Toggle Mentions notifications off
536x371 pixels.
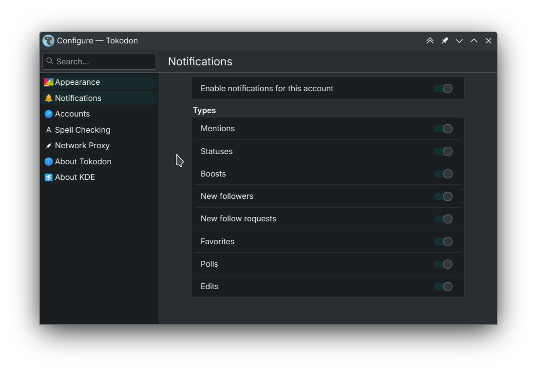coord(443,129)
